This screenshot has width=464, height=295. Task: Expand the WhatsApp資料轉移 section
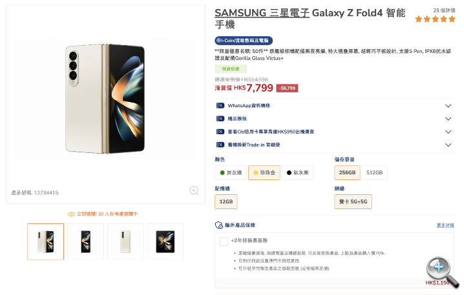click(x=448, y=106)
